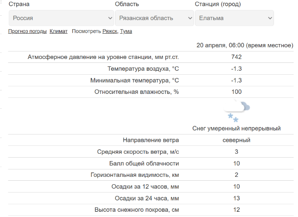This screenshot has height=217, width=298.
Task: Open the Ряжск station link
Action: tap(110, 31)
